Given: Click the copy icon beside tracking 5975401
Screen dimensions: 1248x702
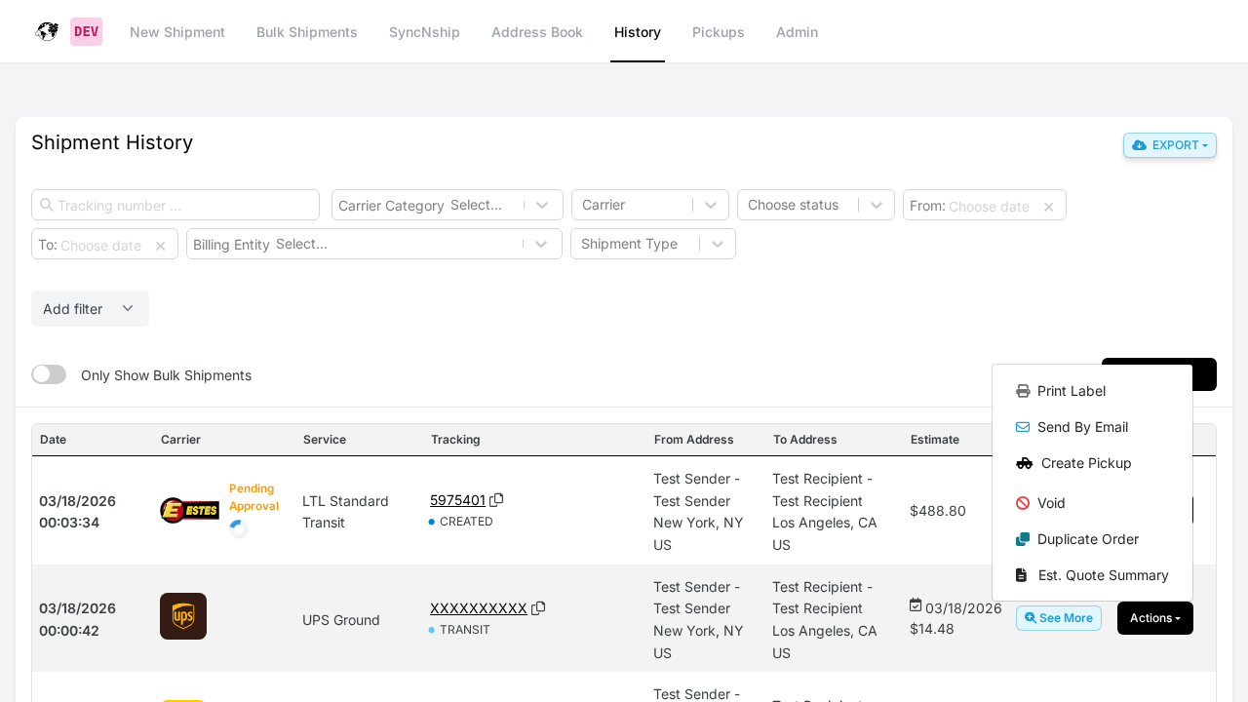Looking at the screenshot, I should point(497,499).
